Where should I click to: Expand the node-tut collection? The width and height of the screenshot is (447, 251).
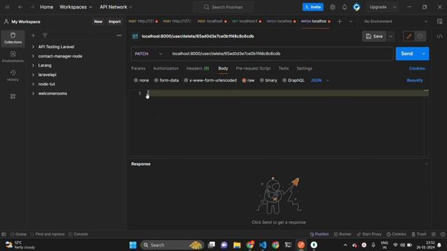point(33,84)
